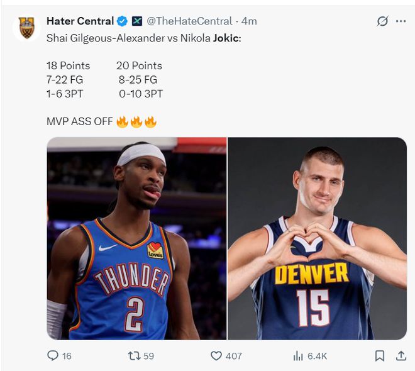Bookmark this post
Viewport: 415px width, 371px height.
point(380,356)
